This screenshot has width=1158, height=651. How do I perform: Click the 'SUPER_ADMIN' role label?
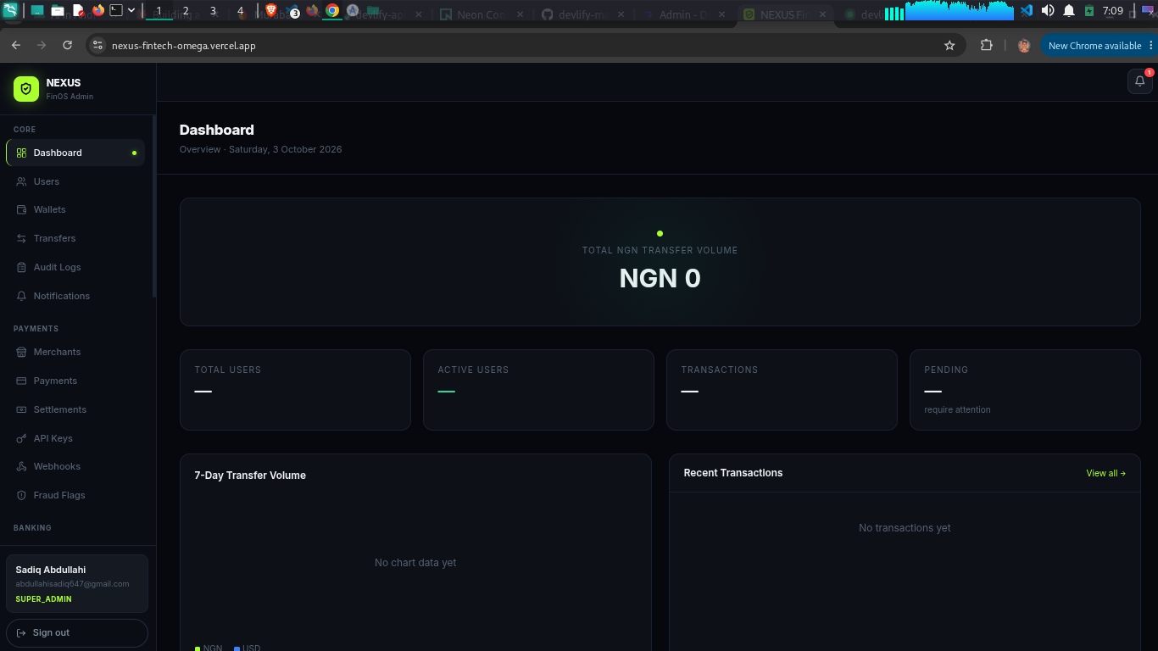(43, 599)
